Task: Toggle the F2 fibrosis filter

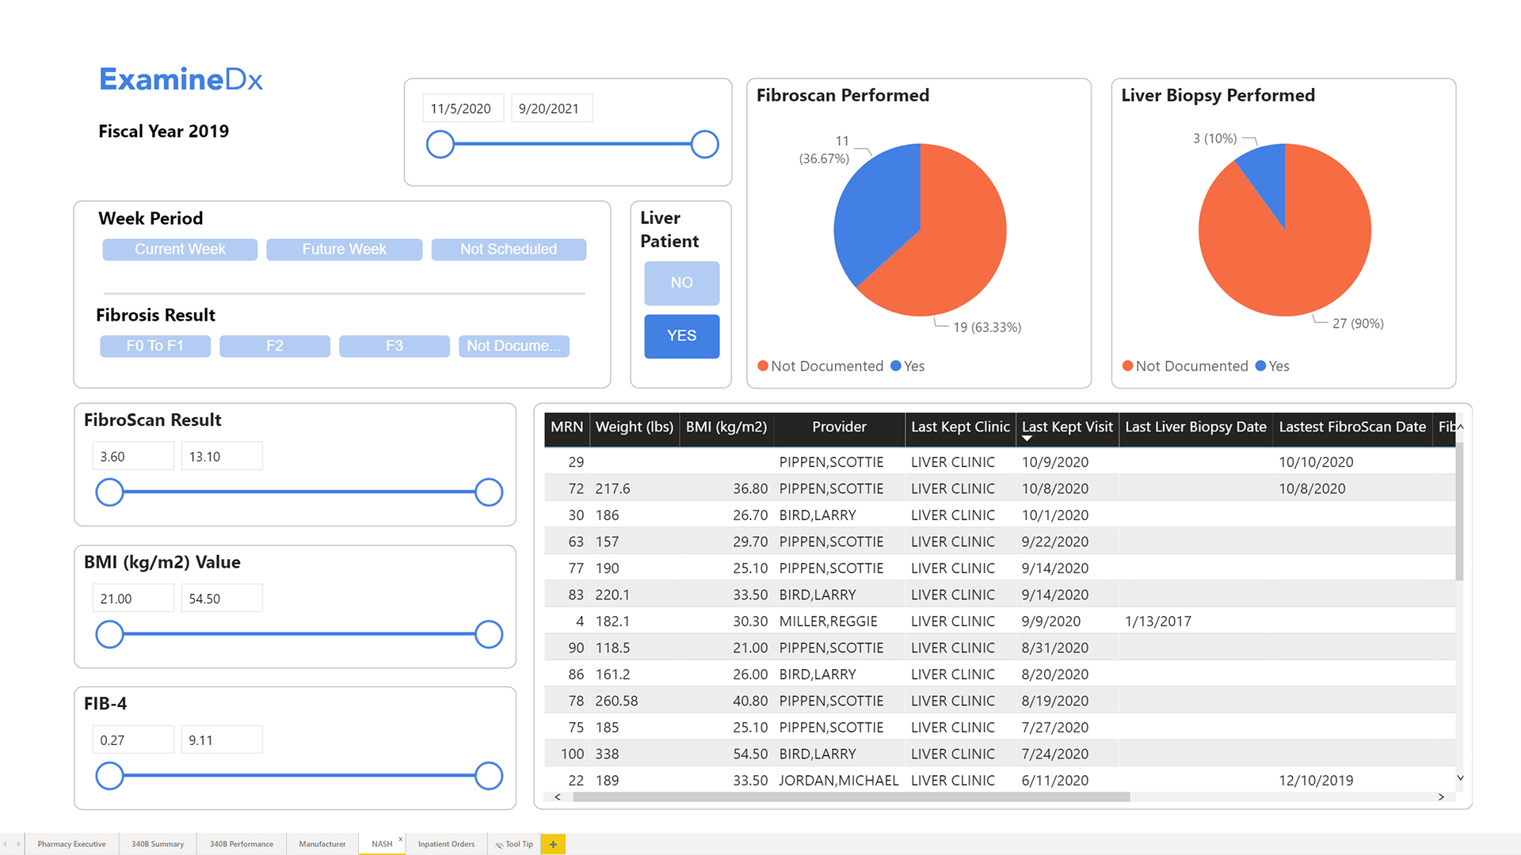Action: [275, 346]
